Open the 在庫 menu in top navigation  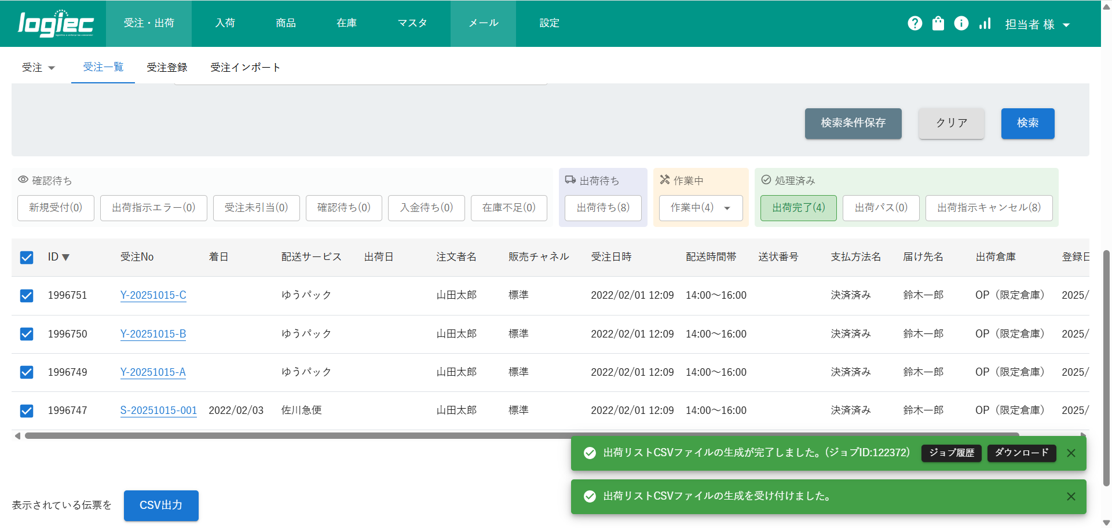[346, 23]
